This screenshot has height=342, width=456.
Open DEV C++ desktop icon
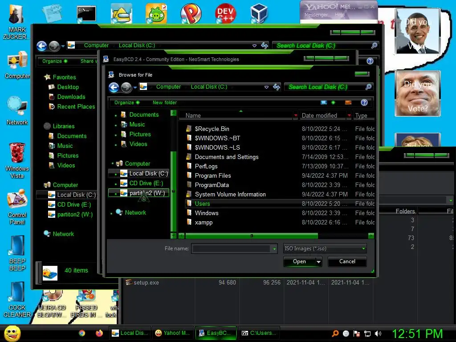point(225,13)
